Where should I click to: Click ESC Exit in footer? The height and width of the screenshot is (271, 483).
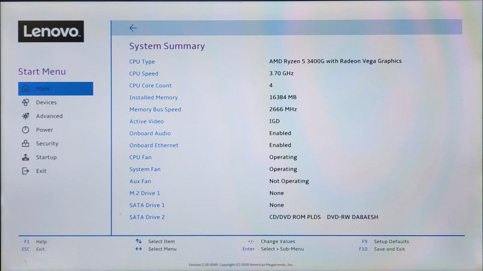[x=33, y=249]
